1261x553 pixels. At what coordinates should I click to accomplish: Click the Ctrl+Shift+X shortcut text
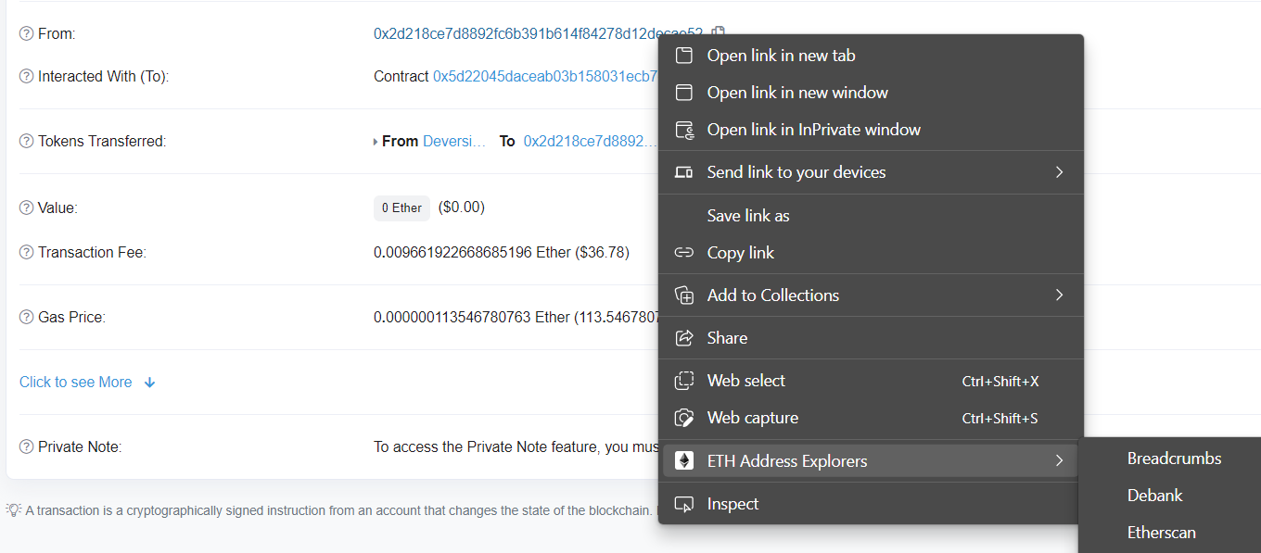(x=1000, y=382)
